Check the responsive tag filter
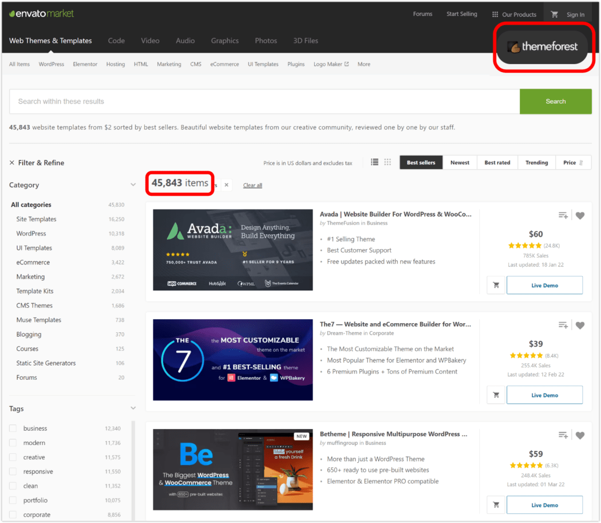This screenshot has width=601, height=523. [x=13, y=471]
